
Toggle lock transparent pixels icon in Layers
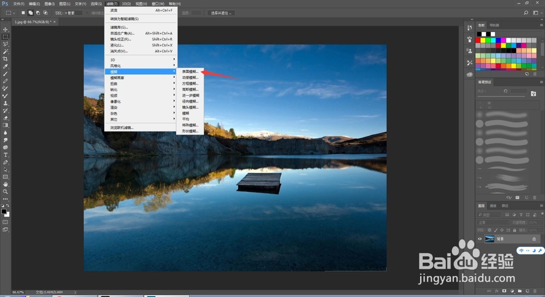pos(489,230)
